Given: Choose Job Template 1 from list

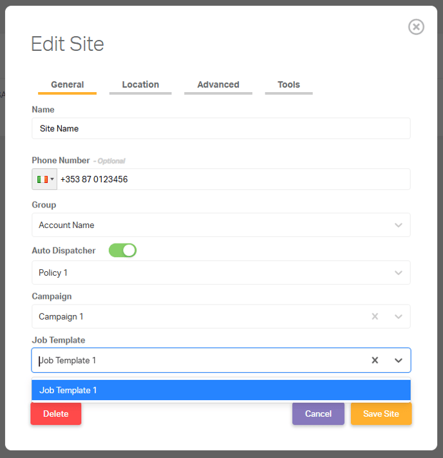Looking at the screenshot, I should pos(221,390).
